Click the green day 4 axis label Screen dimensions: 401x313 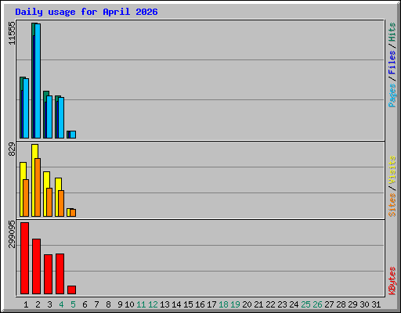[61, 304]
